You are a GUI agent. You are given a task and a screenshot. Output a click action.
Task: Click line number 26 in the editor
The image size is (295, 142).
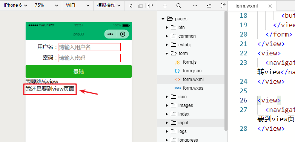click(x=243, y=100)
